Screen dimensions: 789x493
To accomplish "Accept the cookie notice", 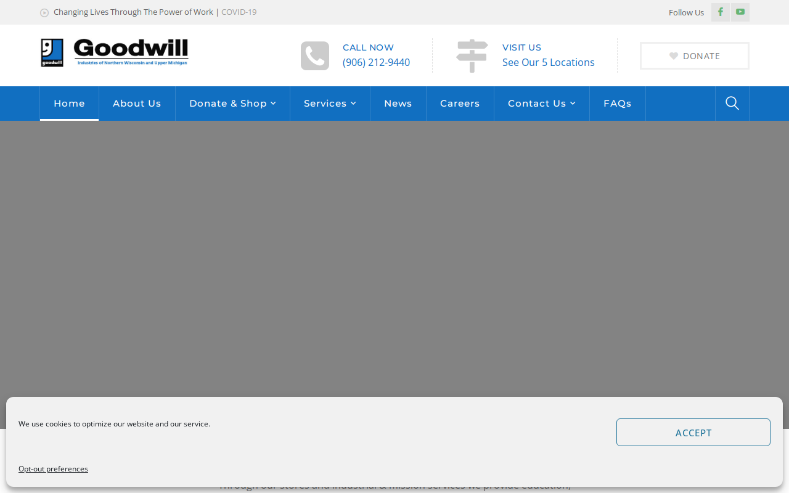I will tap(693, 433).
